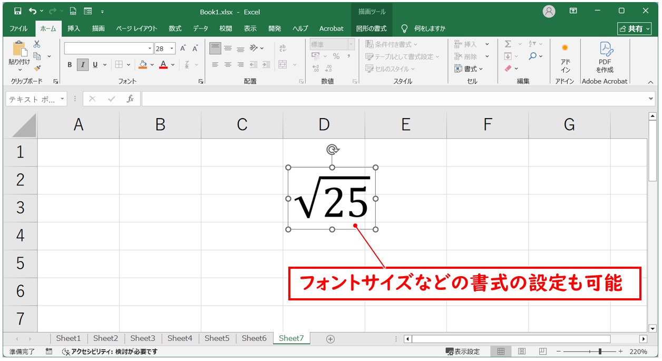Switch to the 図形の書式 ribbon tab
662x361 pixels.
point(372,28)
